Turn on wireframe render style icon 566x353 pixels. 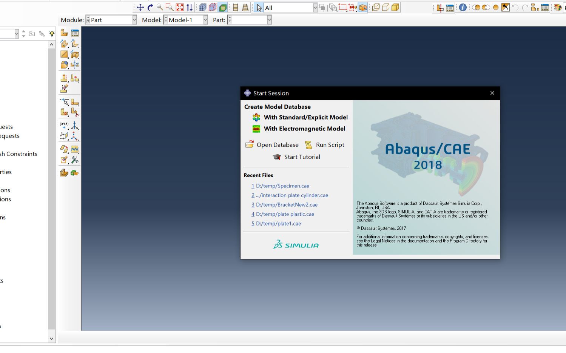[376, 8]
